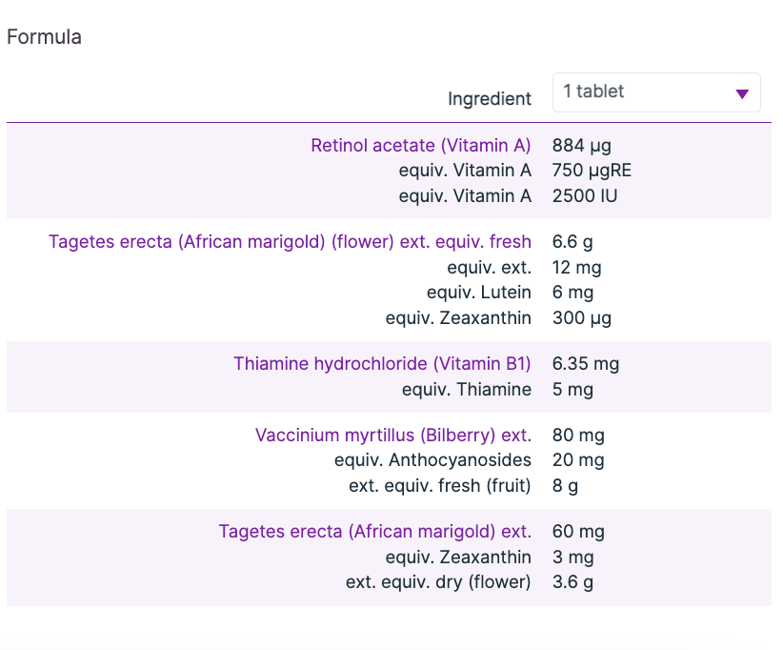Image resolution: width=783 pixels, height=650 pixels.
Task: Select the 300 µg Zeaxanthin amount
Action: pyautogui.click(x=581, y=318)
